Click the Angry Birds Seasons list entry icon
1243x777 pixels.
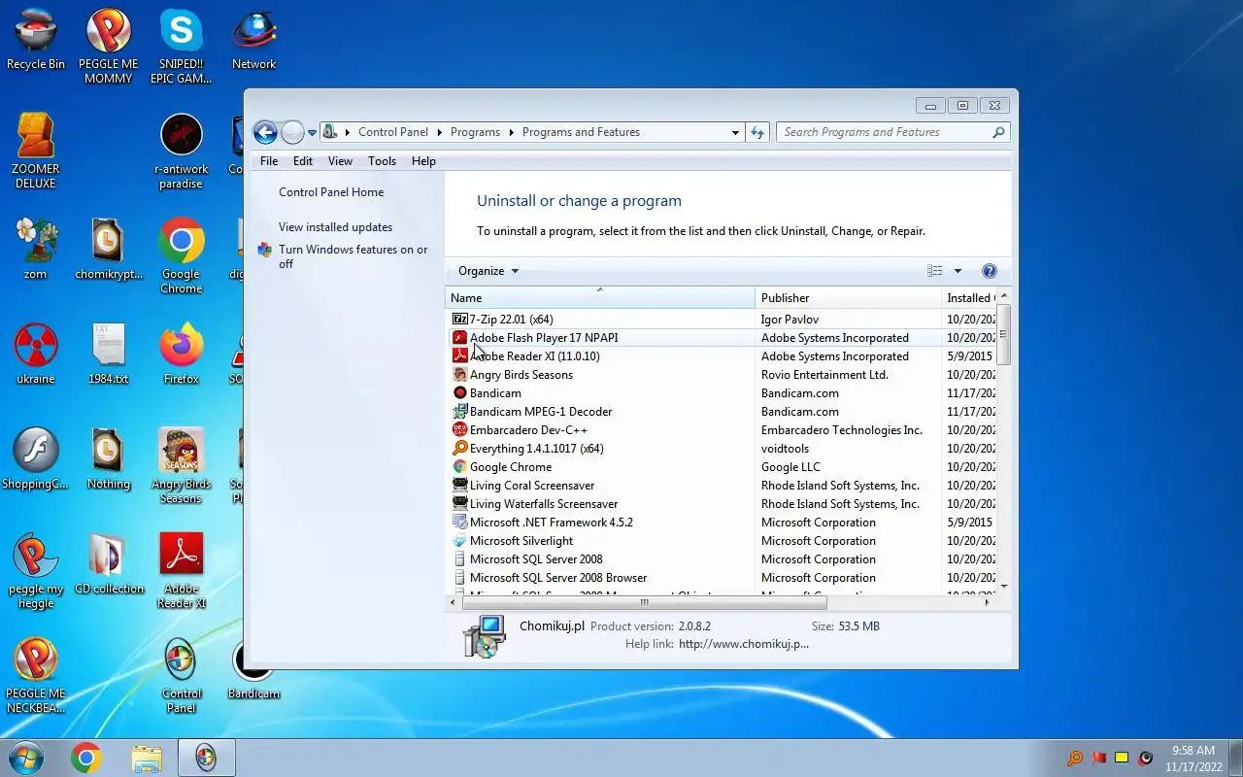tap(460, 374)
